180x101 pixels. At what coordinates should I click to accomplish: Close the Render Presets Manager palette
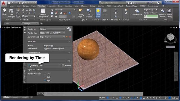coord(25,27)
